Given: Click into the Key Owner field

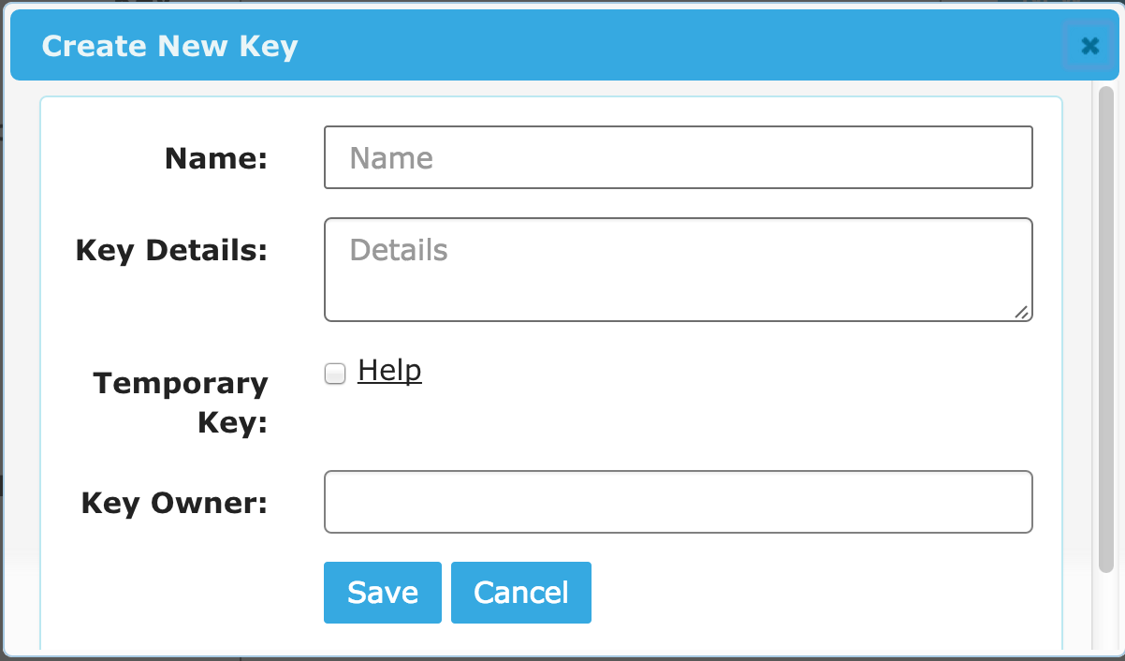Looking at the screenshot, I should (x=678, y=502).
